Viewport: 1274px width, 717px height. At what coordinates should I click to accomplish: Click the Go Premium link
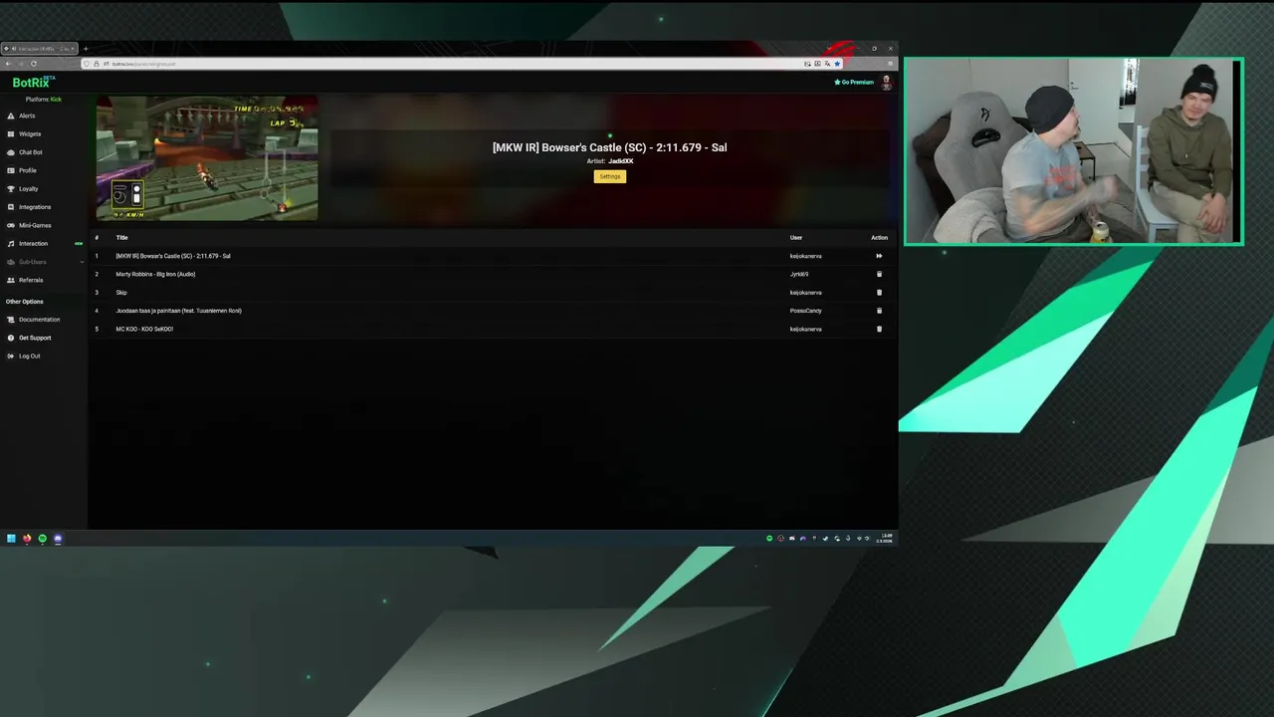pos(854,83)
